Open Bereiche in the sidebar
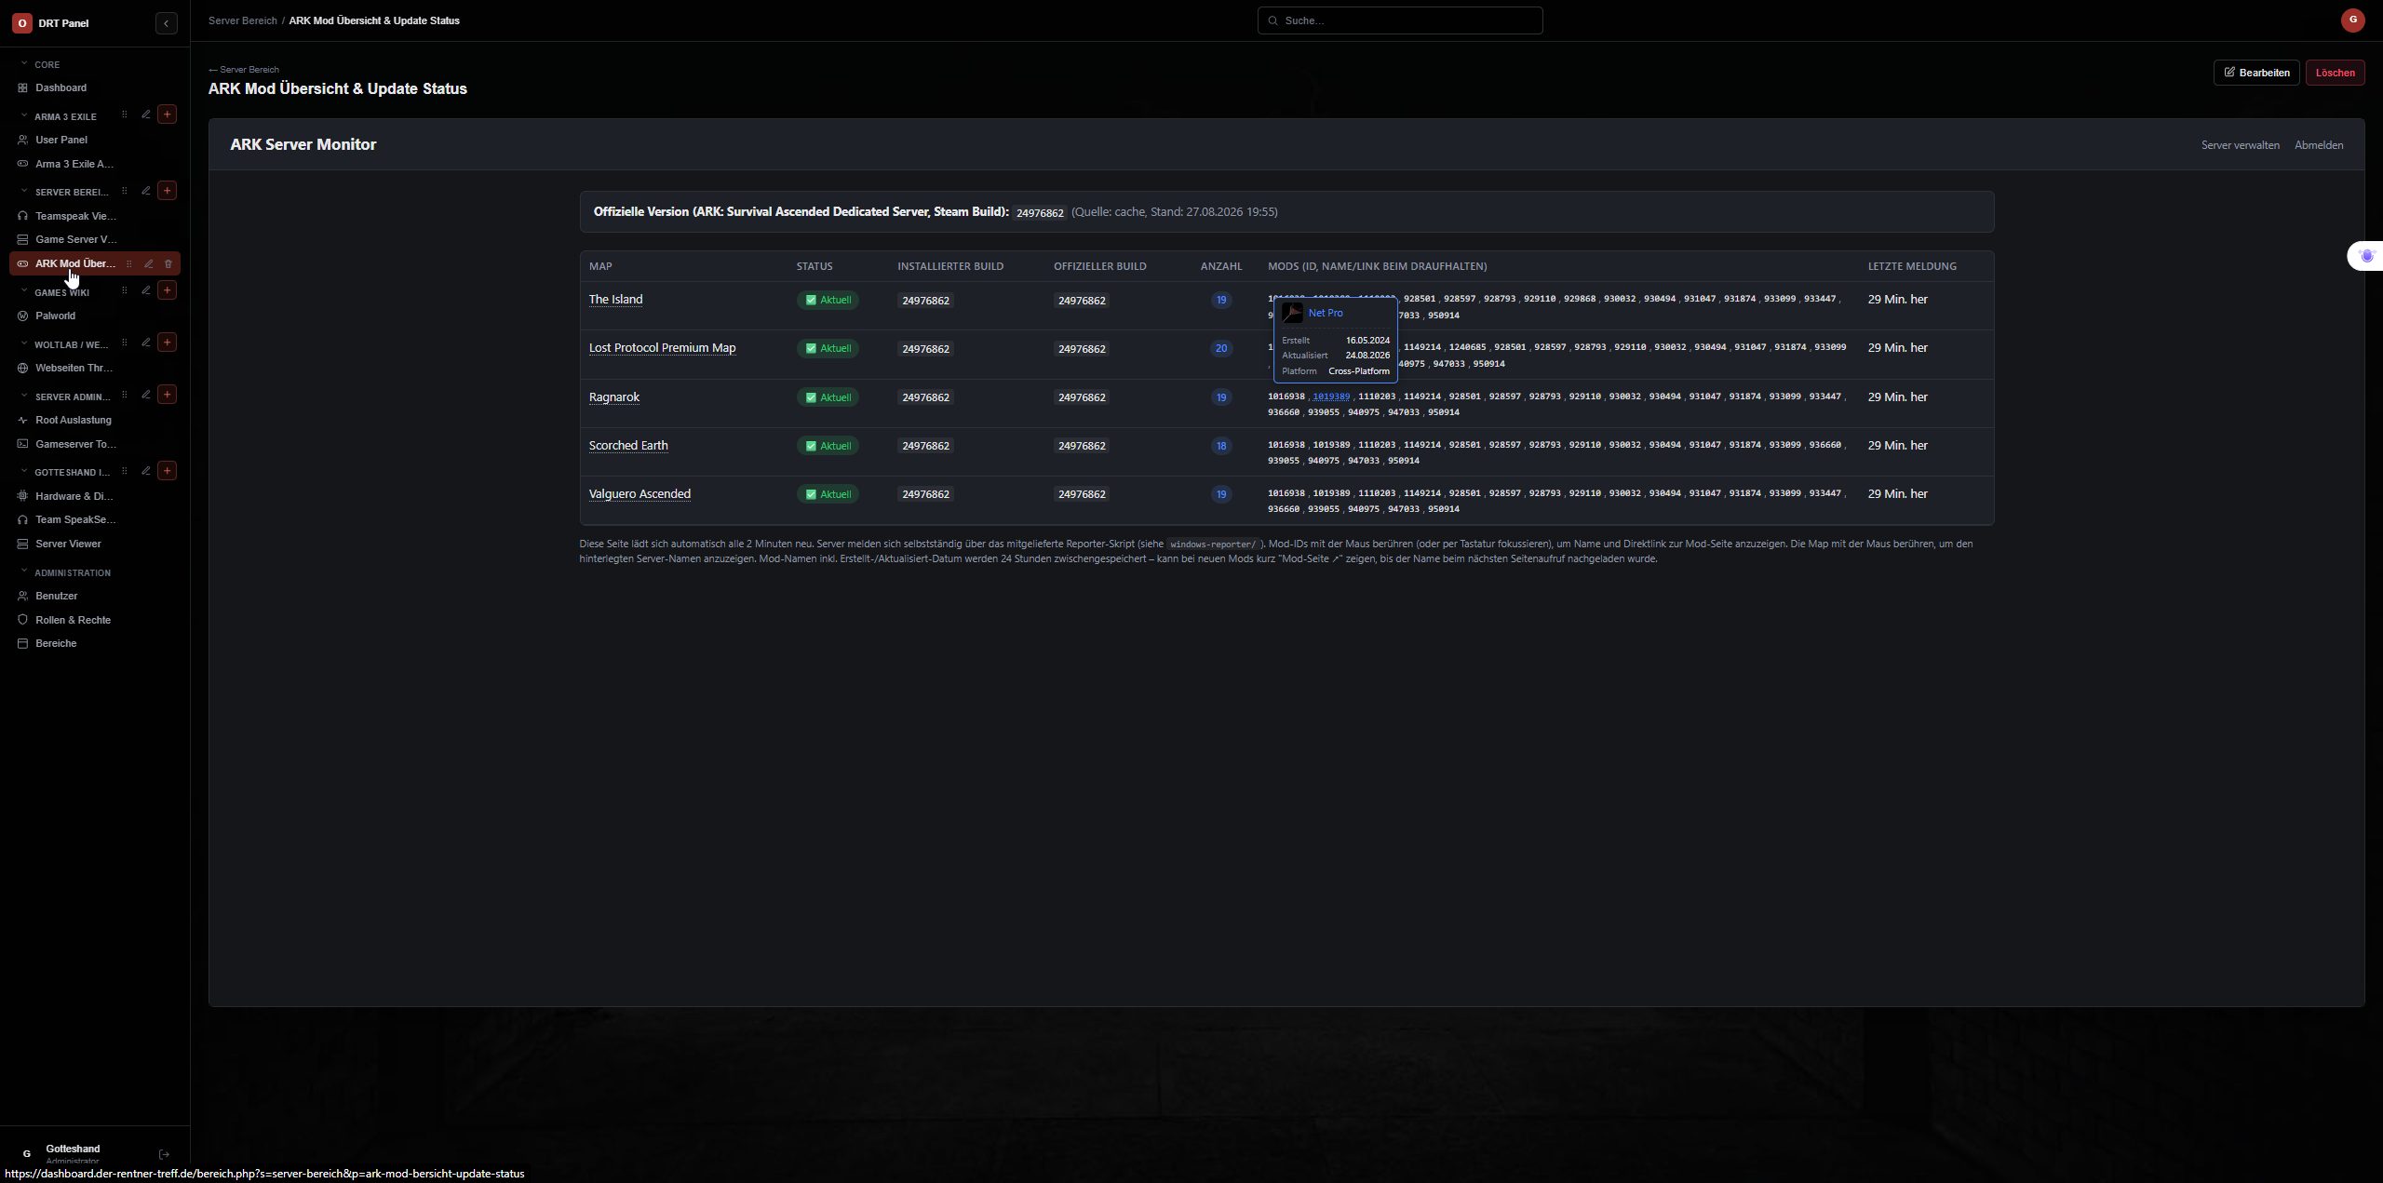2383x1183 pixels. pyautogui.click(x=95, y=643)
